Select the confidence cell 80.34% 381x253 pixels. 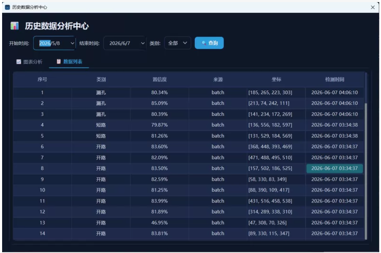(159, 92)
